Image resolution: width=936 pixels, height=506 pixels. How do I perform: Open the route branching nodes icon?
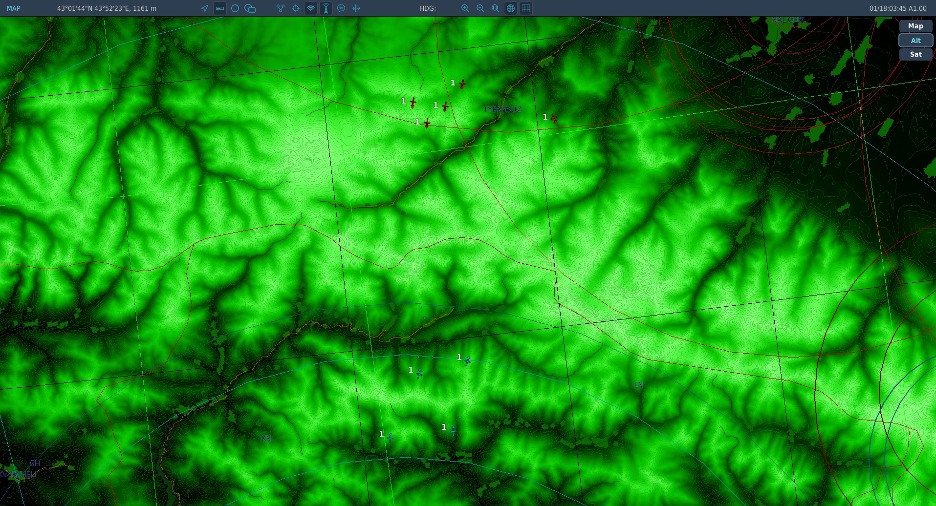281,8
